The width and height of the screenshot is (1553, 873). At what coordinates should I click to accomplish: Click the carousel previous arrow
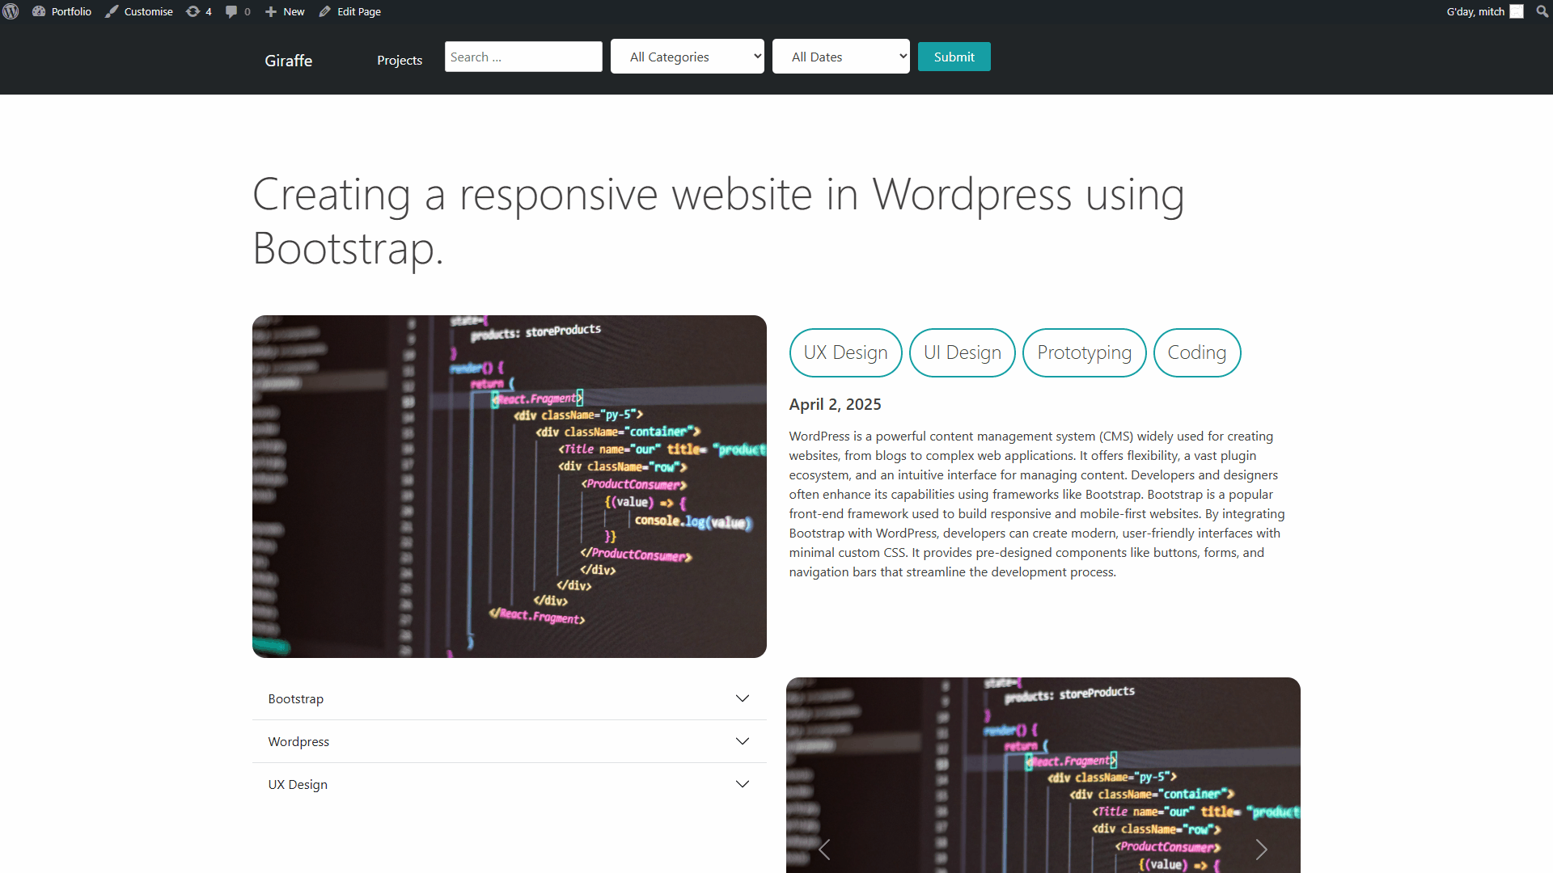point(824,850)
